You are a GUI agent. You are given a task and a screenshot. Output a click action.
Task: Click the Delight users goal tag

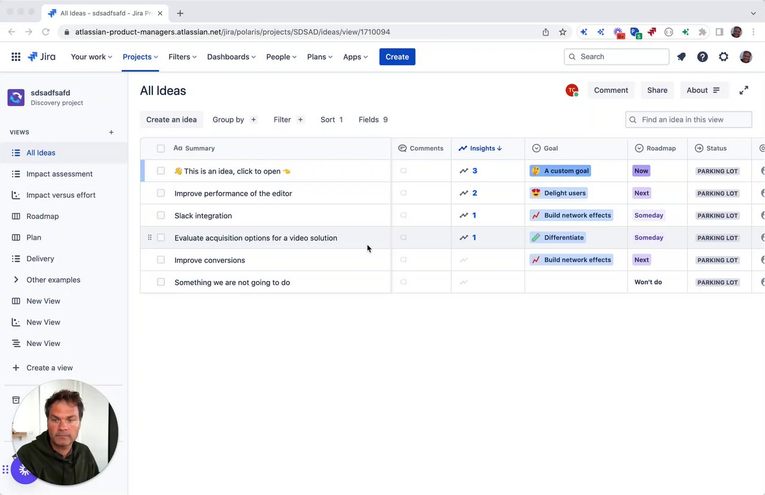[x=559, y=193]
